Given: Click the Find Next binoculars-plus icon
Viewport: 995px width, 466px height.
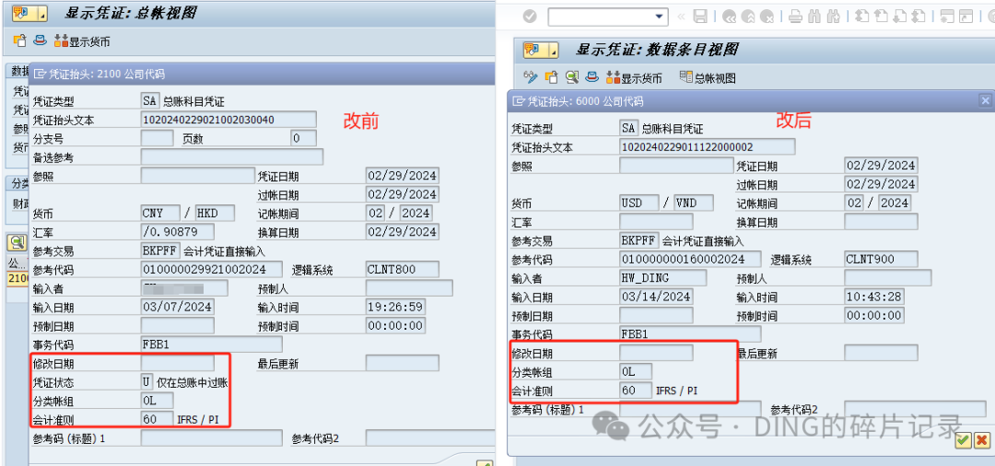Looking at the screenshot, I should coord(834,17).
